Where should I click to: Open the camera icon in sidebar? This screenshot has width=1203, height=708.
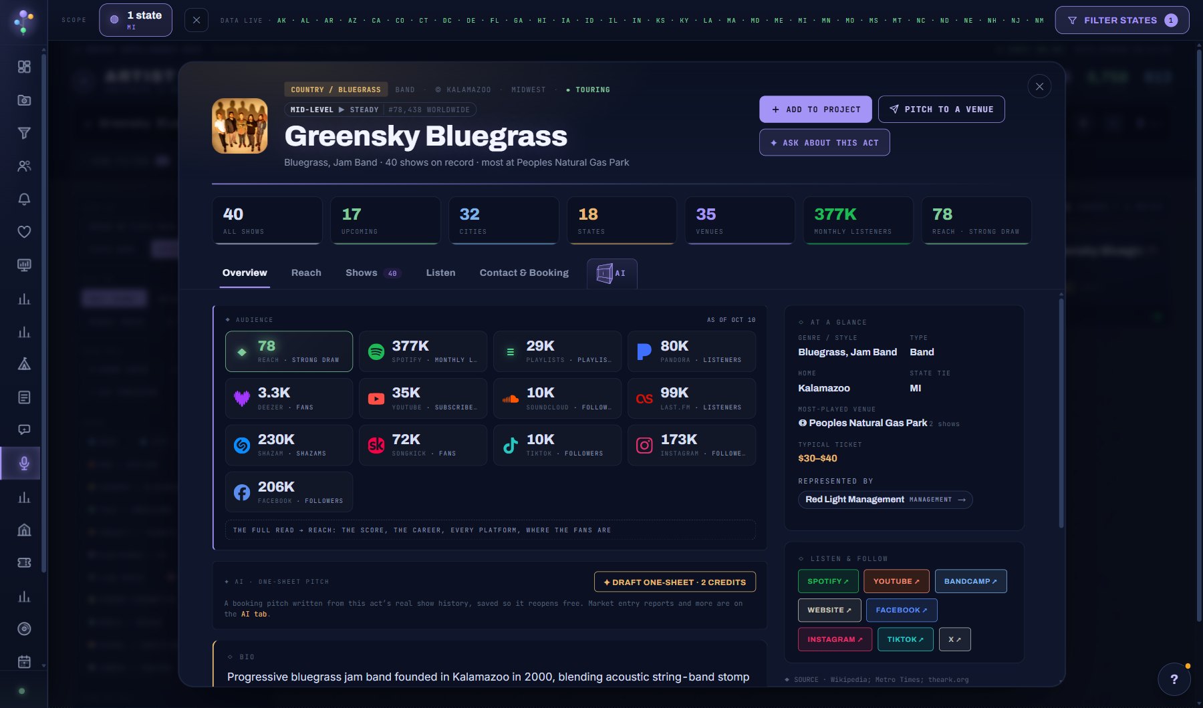[x=24, y=100]
